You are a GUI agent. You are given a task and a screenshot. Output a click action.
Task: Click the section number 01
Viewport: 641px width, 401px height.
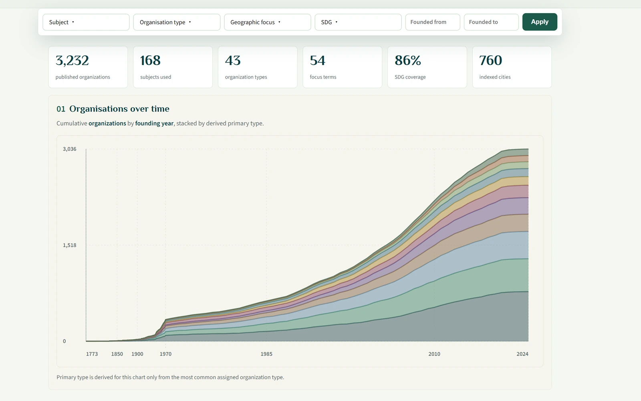(61, 109)
